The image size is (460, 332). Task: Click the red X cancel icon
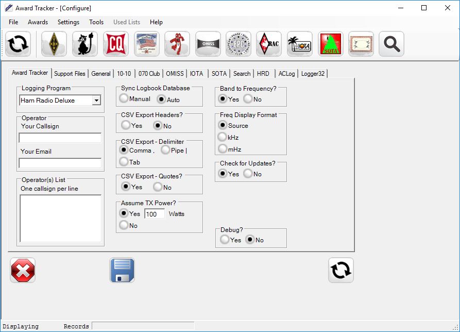(x=23, y=270)
